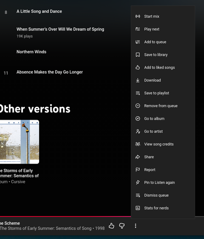204x239 pixels.
Task: Select Save to playlist menu entry
Action: 163,93
